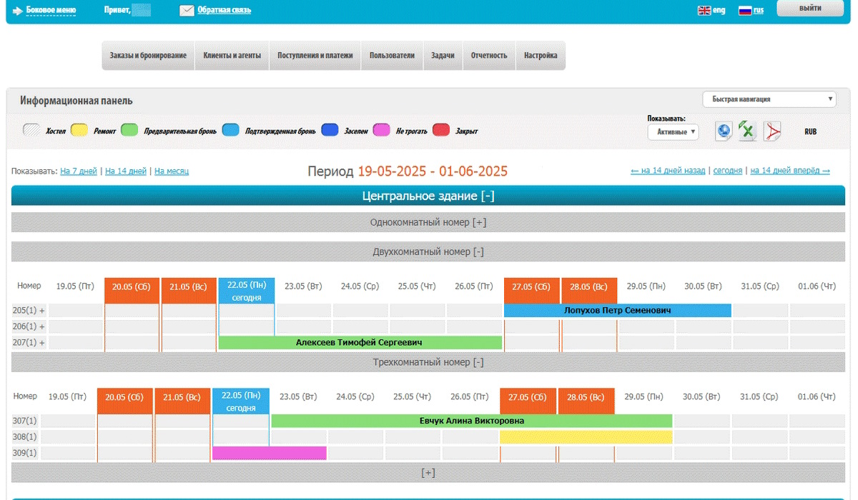Open the Быстрая навигация dropdown
Viewport: 858px width, 500px height.
coord(769,99)
